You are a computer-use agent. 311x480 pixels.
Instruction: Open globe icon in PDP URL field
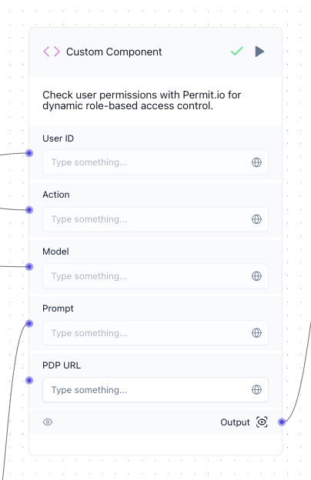point(256,390)
